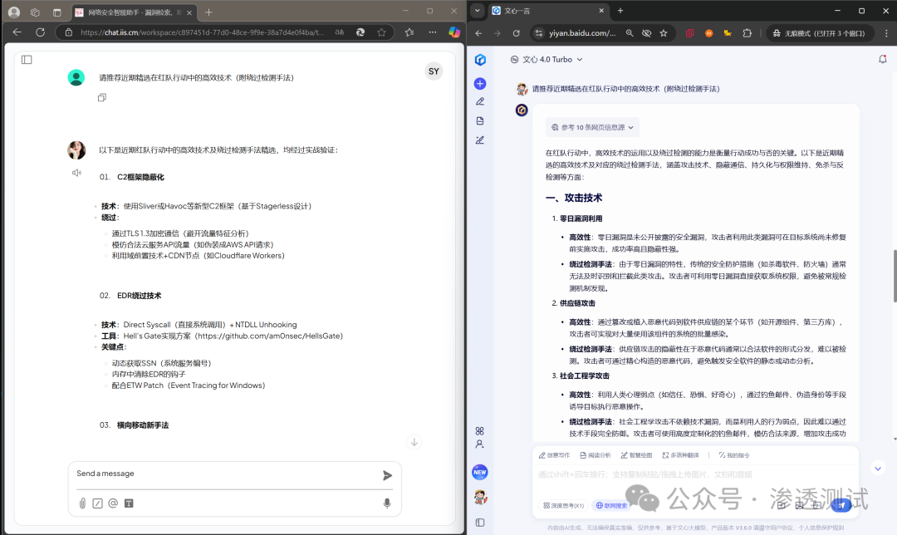Switch to the 网络安全智能助手 Edge tab

pyautogui.click(x=135, y=12)
